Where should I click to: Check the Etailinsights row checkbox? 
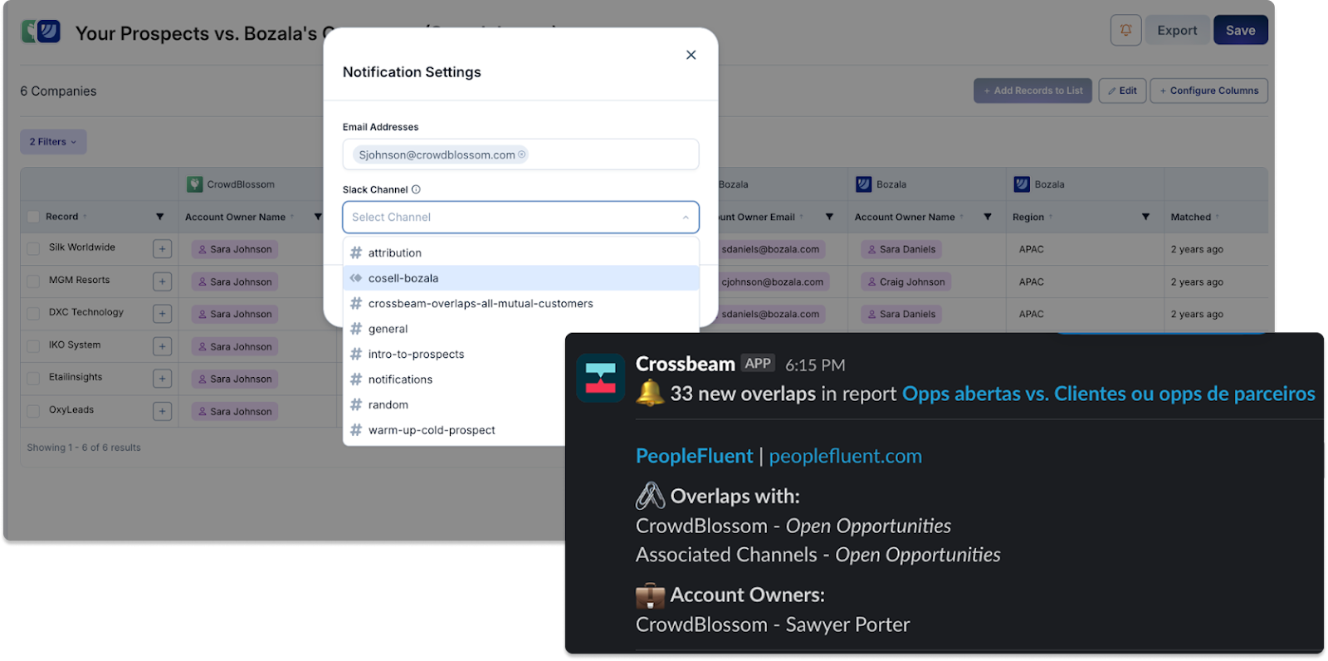pos(33,378)
